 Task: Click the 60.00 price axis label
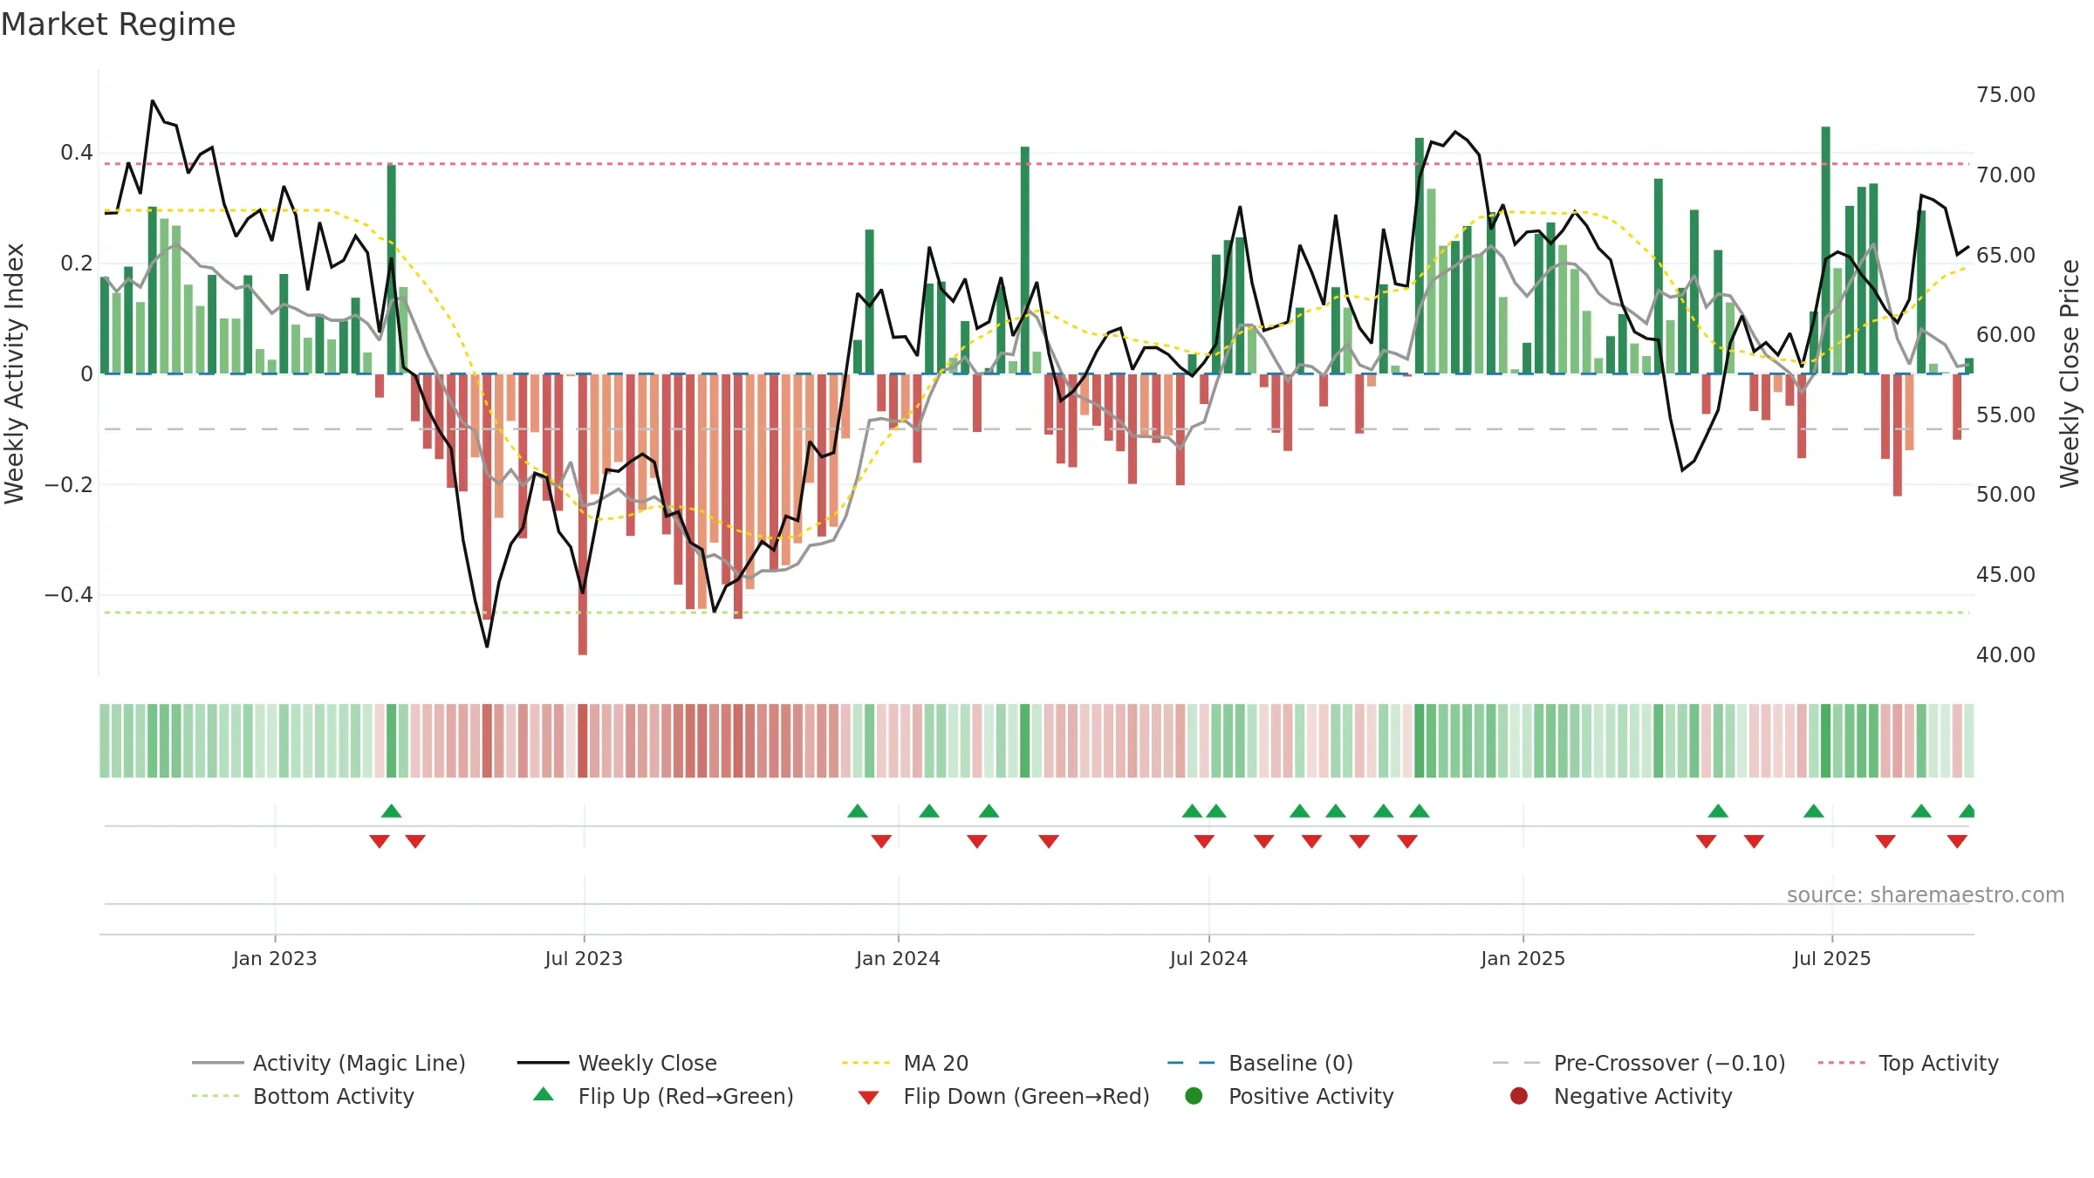[2006, 335]
